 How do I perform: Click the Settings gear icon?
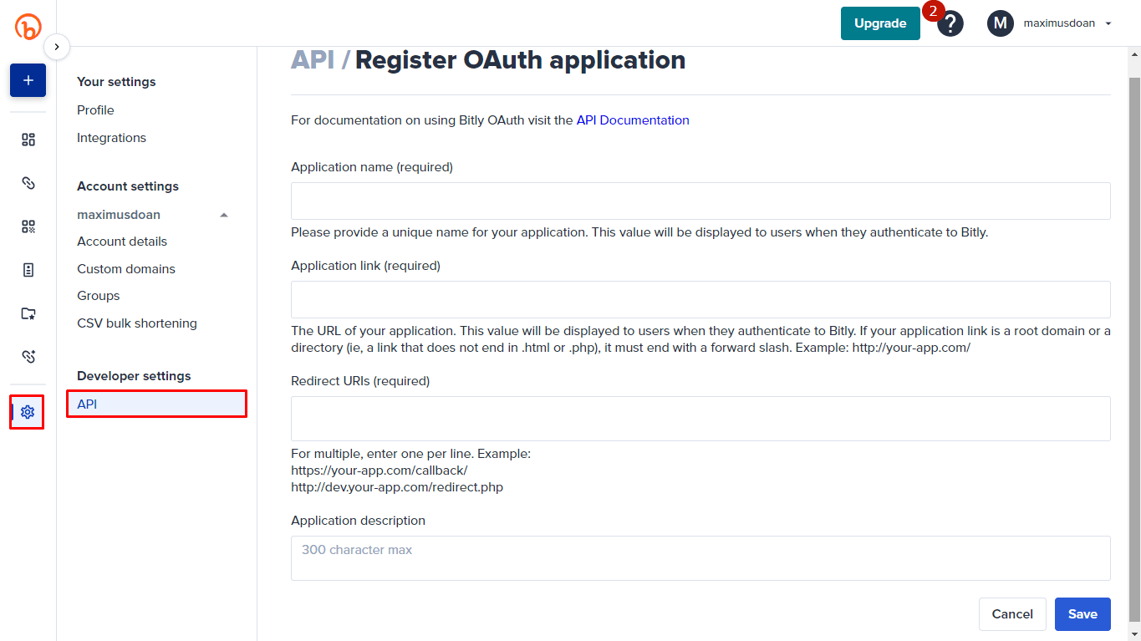tap(28, 412)
